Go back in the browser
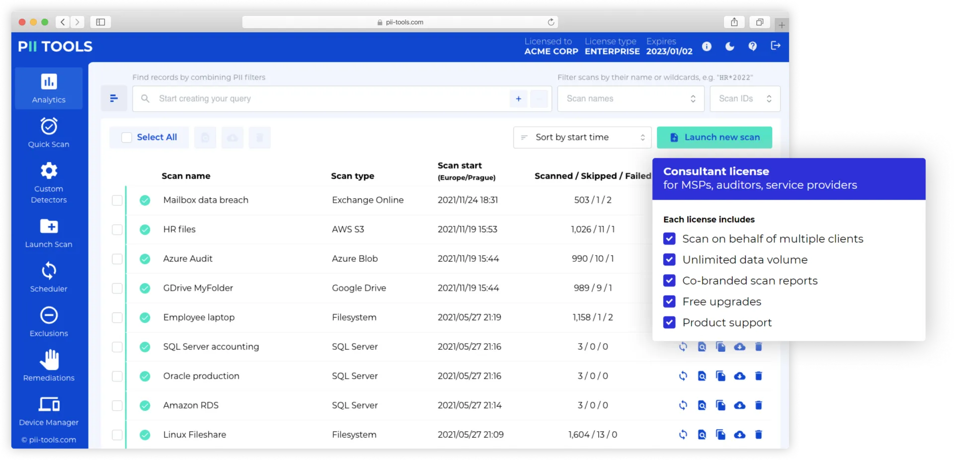954x460 pixels. [x=63, y=22]
